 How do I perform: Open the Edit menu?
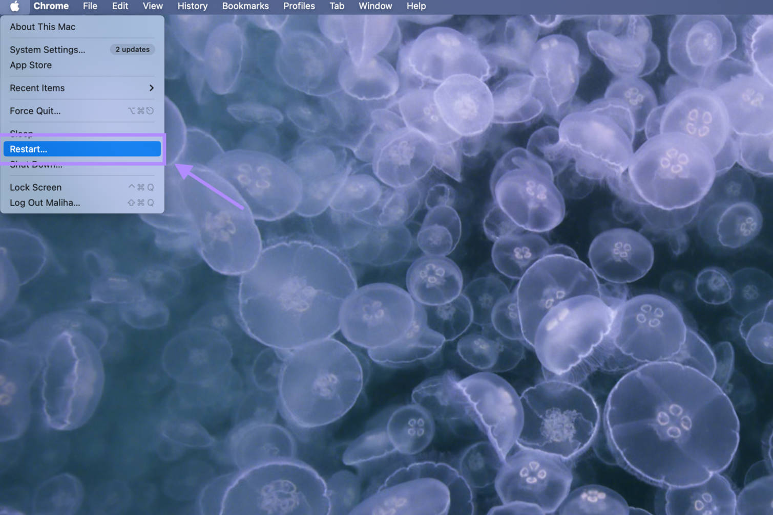tap(120, 6)
